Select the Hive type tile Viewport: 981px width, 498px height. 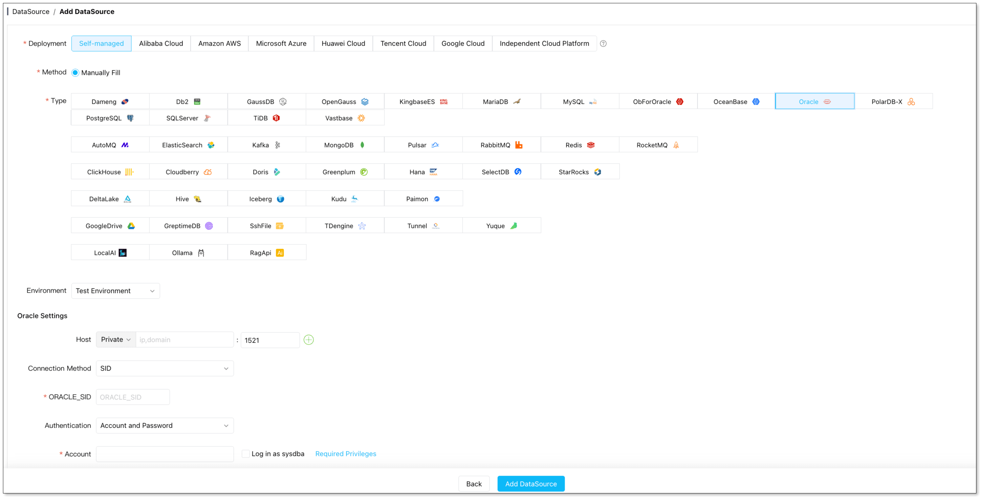click(x=188, y=198)
